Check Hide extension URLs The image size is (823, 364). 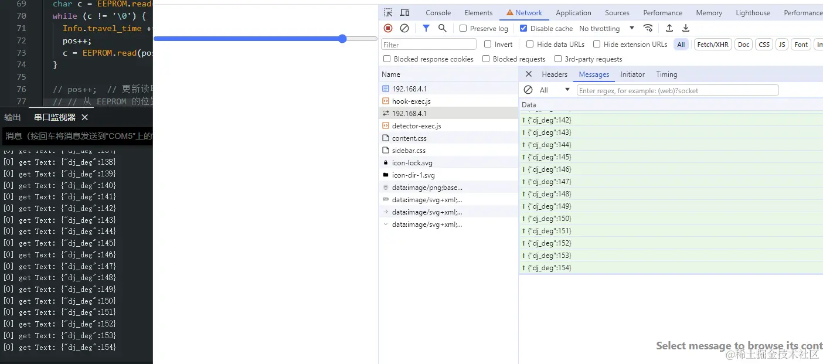[x=597, y=44]
